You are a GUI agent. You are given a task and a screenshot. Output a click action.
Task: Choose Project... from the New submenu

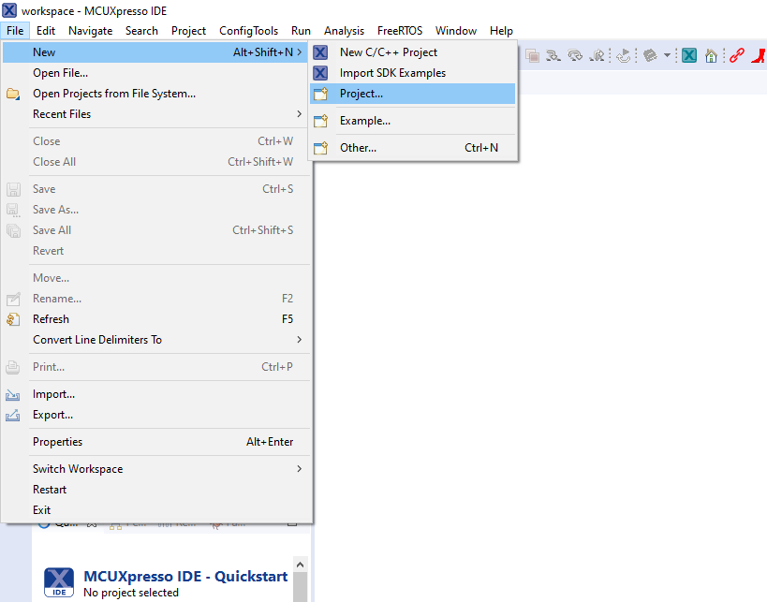[361, 94]
